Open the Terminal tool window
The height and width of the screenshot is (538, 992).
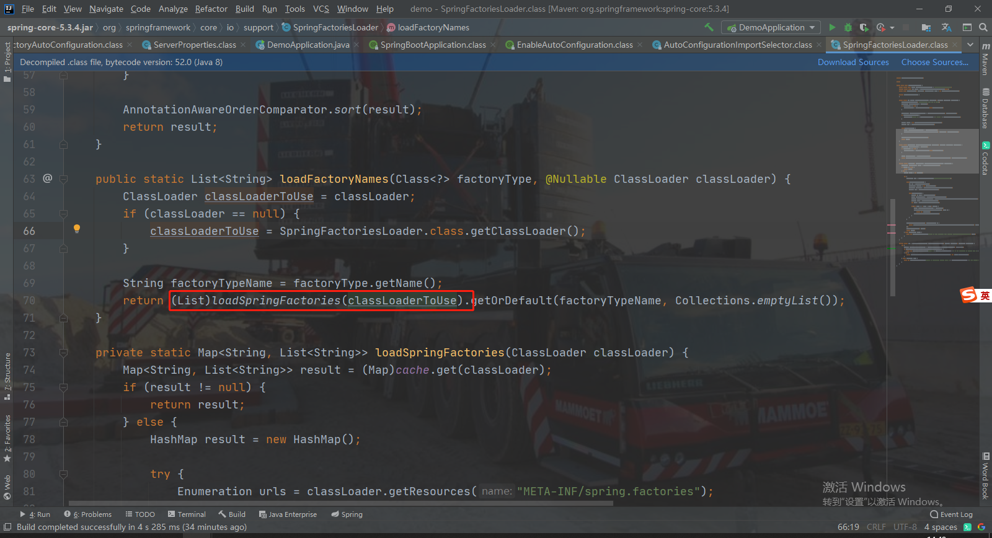point(187,514)
